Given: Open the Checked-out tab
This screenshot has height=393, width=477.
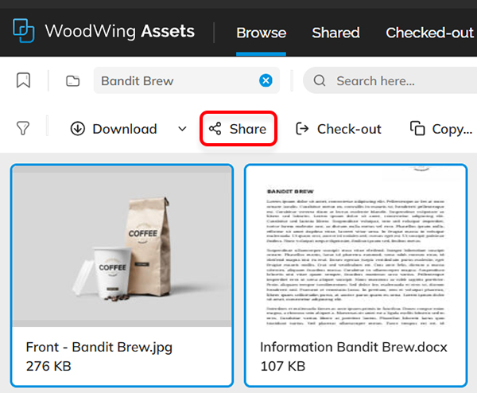Looking at the screenshot, I should click(429, 33).
